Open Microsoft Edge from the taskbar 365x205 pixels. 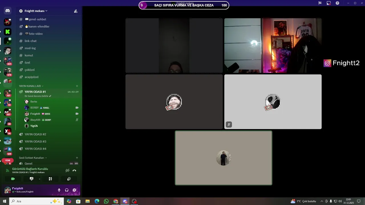97,201
